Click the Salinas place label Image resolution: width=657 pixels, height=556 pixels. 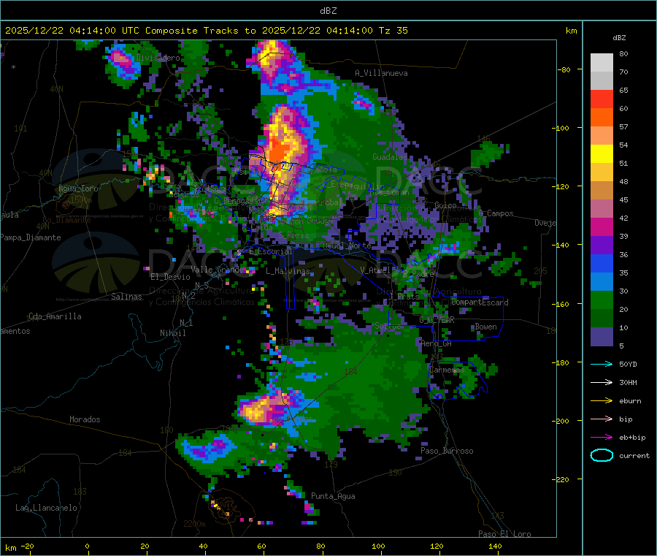point(126,297)
